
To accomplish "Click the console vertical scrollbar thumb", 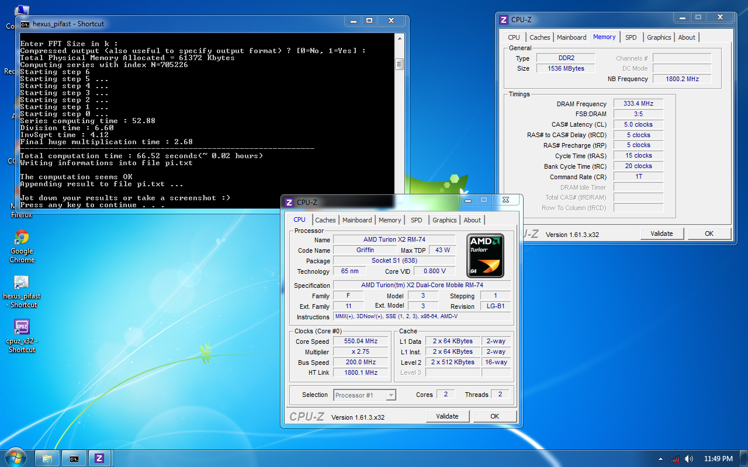I will click(400, 64).
